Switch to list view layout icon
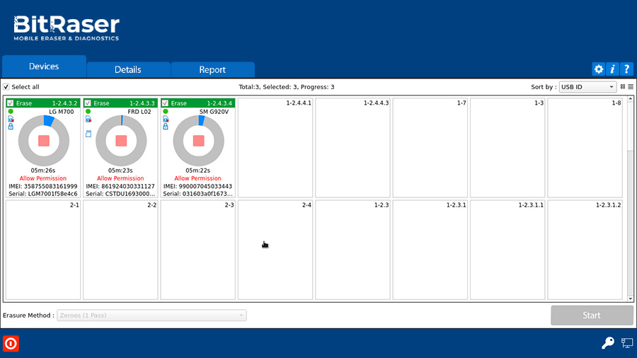 [x=631, y=86]
